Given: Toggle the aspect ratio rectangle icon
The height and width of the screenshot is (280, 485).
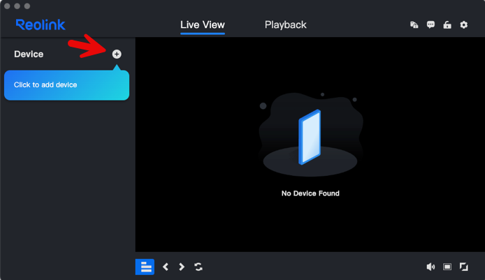Looking at the screenshot, I should [447, 267].
